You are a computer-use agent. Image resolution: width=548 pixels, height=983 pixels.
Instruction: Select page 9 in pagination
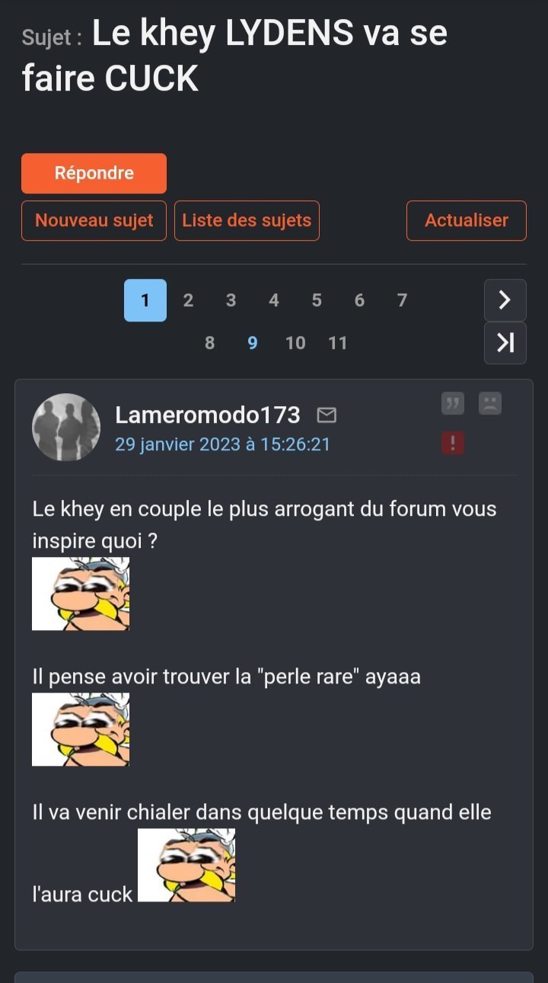253,343
